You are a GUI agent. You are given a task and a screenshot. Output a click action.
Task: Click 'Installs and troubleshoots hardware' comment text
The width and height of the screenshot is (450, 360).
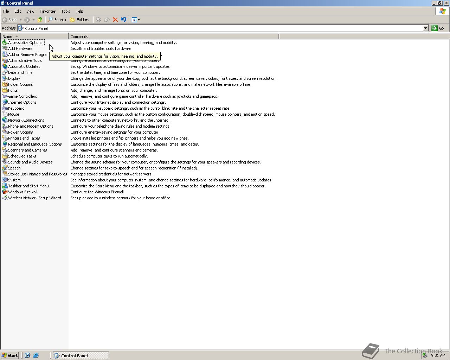point(101,49)
